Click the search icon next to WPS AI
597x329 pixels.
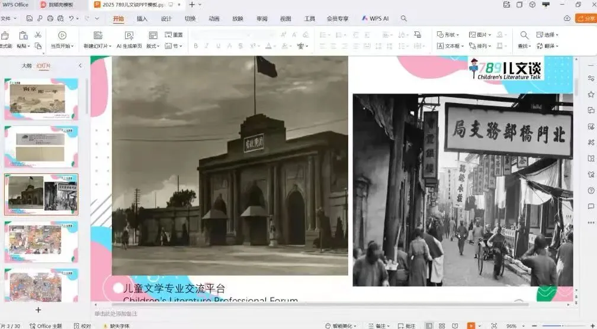tap(404, 19)
